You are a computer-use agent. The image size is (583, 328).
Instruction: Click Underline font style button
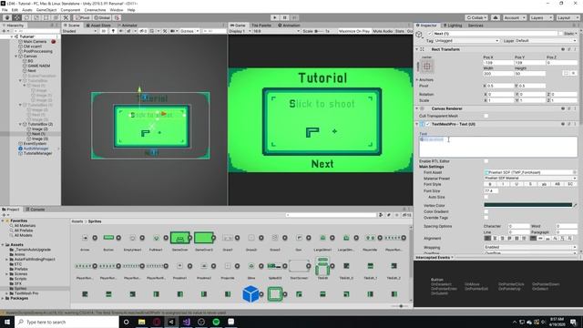[517, 184]
